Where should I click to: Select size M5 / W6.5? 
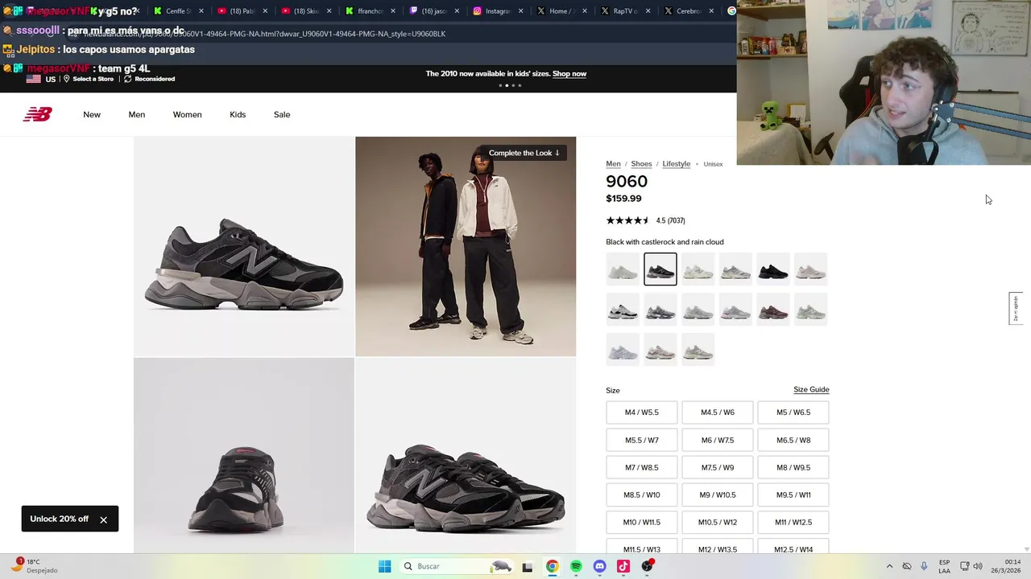click(x=793, y=413)
